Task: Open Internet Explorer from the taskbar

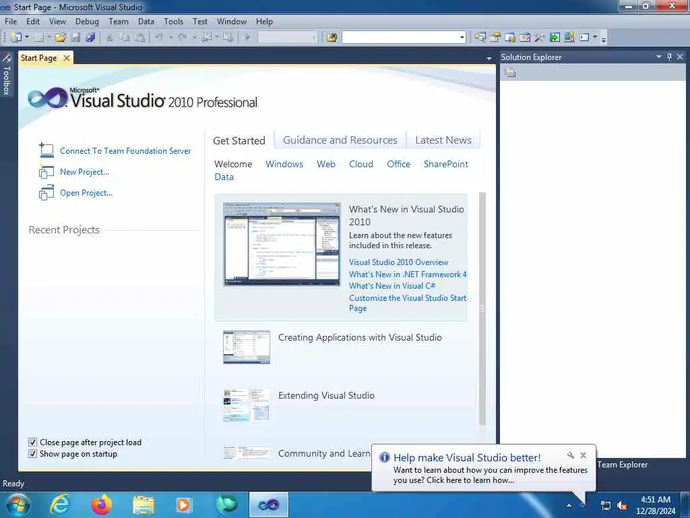Action: (60, 505)
